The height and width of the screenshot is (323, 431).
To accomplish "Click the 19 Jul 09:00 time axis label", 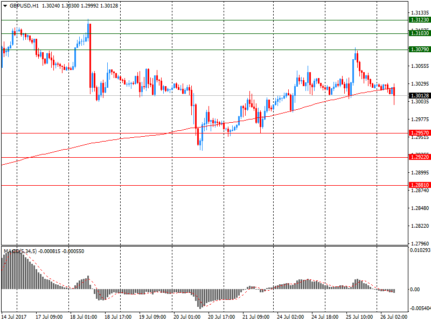I will 152,317.
